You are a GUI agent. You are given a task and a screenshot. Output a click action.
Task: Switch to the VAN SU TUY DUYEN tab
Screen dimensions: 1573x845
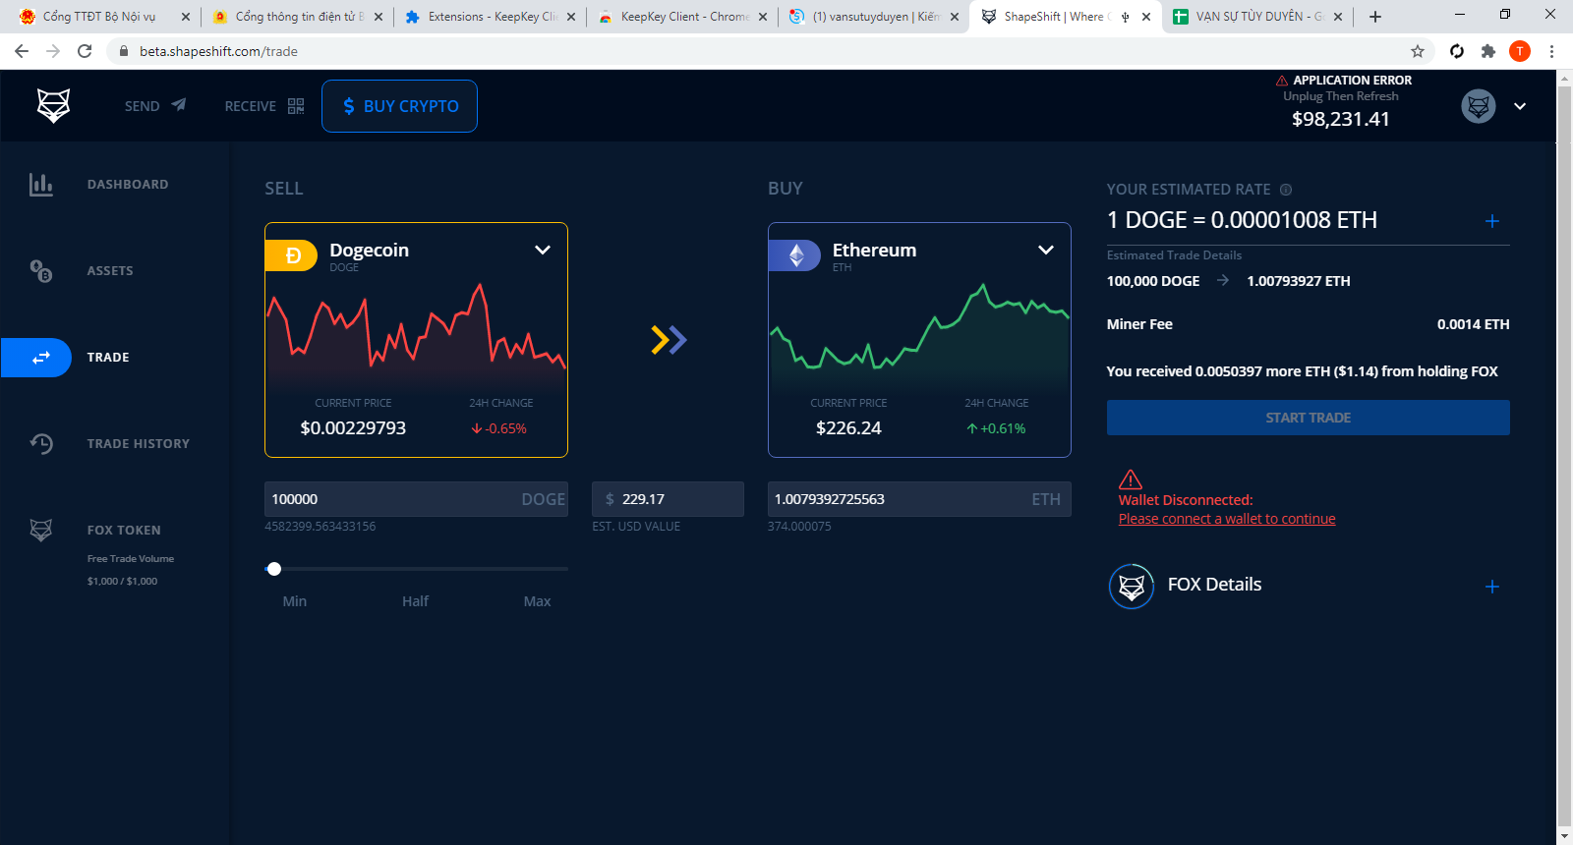coord(1258,17)
